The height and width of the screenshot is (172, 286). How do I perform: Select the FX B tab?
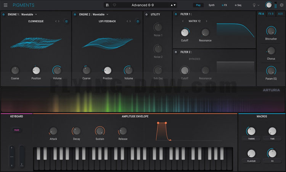point(271,14)
